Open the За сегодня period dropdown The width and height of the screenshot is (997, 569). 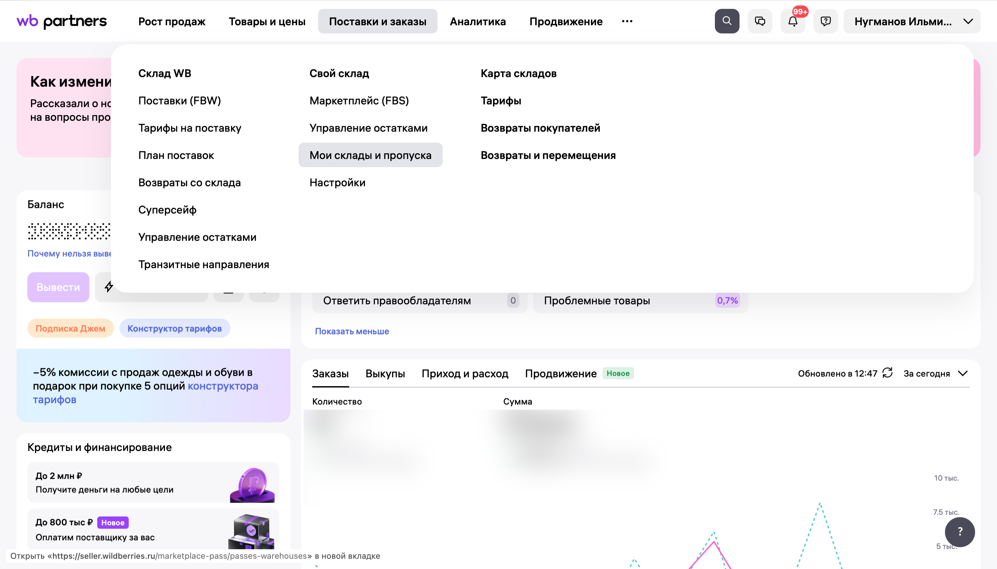[936, 373]
